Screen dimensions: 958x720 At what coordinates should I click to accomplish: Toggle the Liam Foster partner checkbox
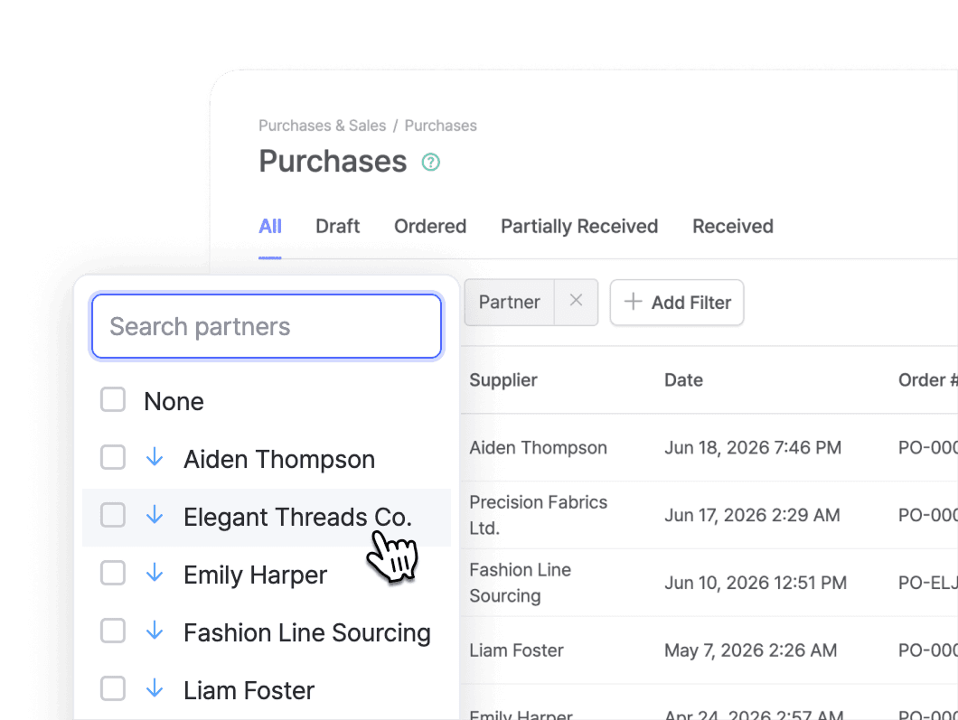click(113, 689)
